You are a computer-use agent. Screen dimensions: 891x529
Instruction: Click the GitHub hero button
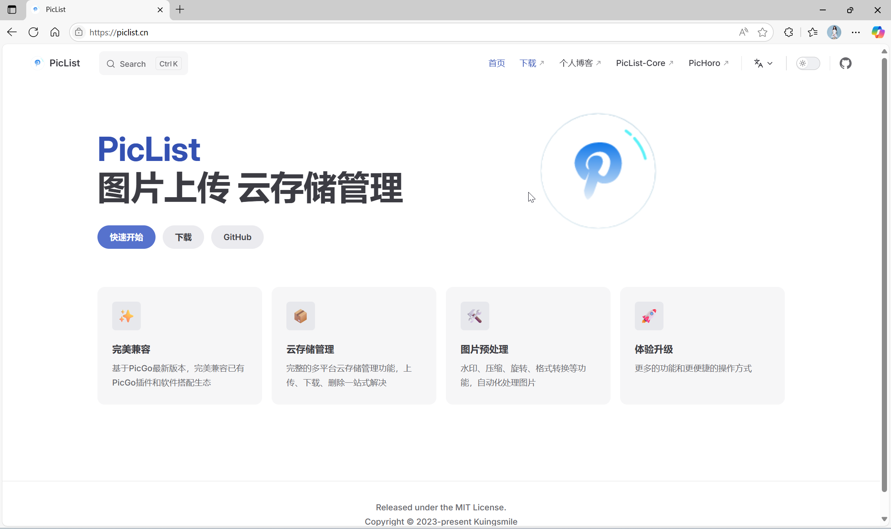tap(237, 237)
